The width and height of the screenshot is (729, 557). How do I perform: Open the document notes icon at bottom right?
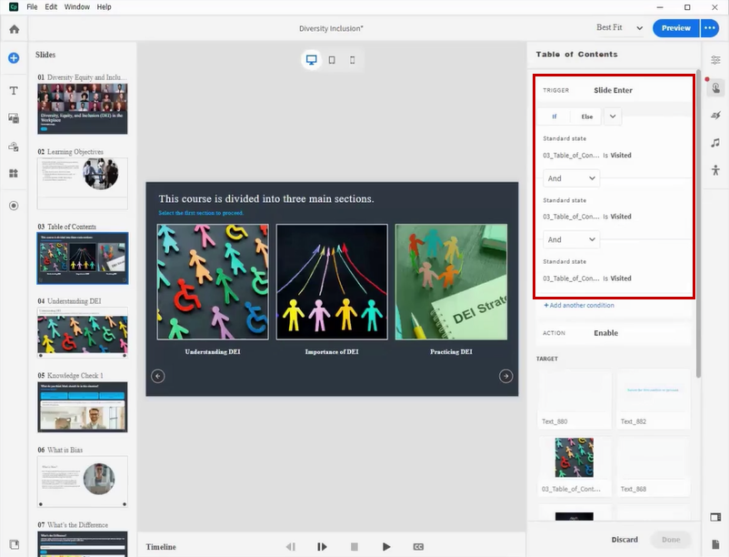pyautogui.click(x=715, y=544)
